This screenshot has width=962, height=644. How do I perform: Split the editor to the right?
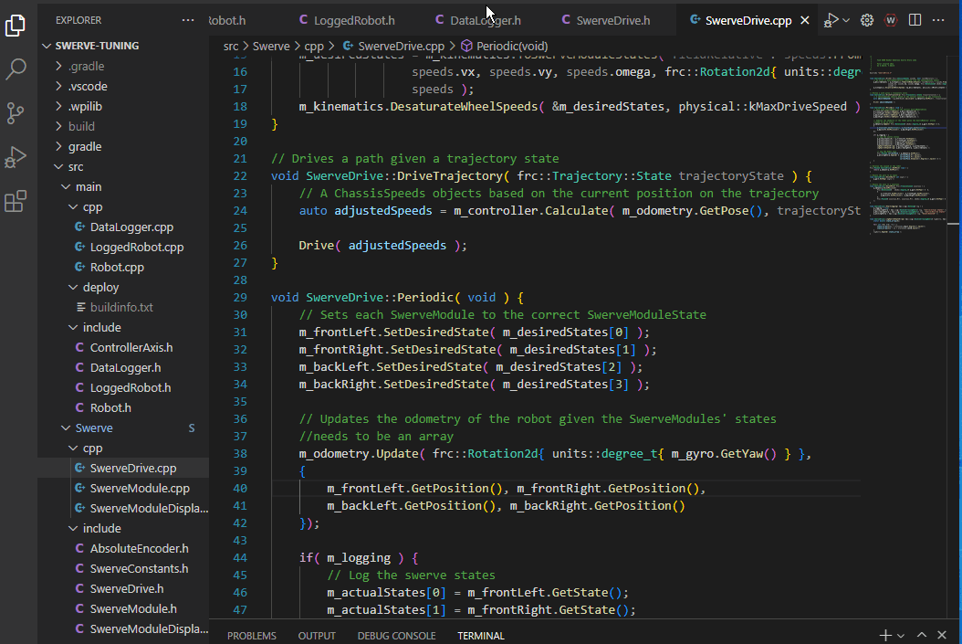(915, 20)
